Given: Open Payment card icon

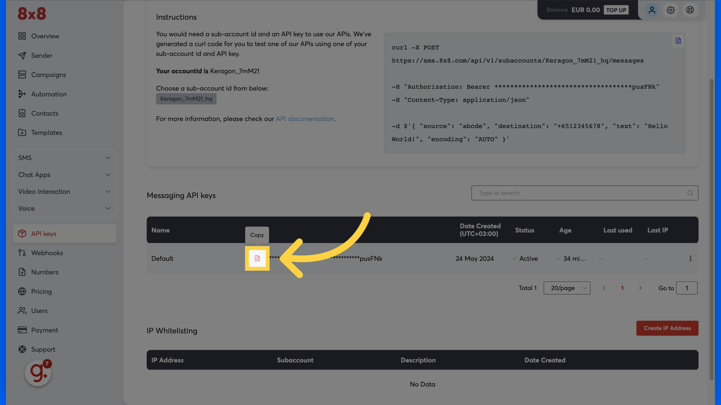Looking at the screenshot, I should coord(22,330).
